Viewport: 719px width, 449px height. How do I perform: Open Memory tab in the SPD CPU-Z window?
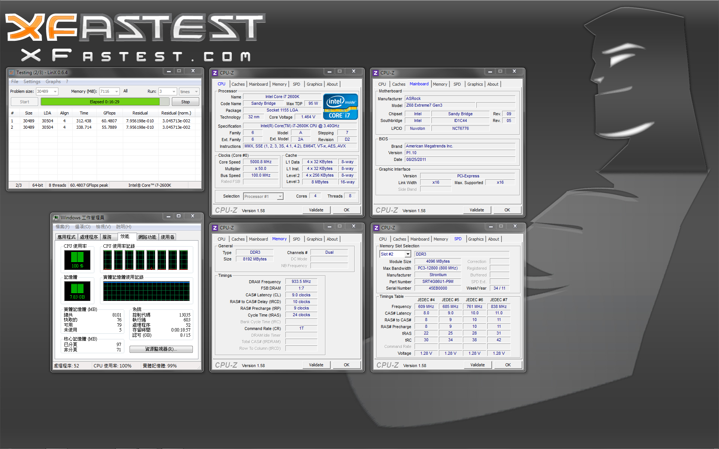[x=441, y=239]
